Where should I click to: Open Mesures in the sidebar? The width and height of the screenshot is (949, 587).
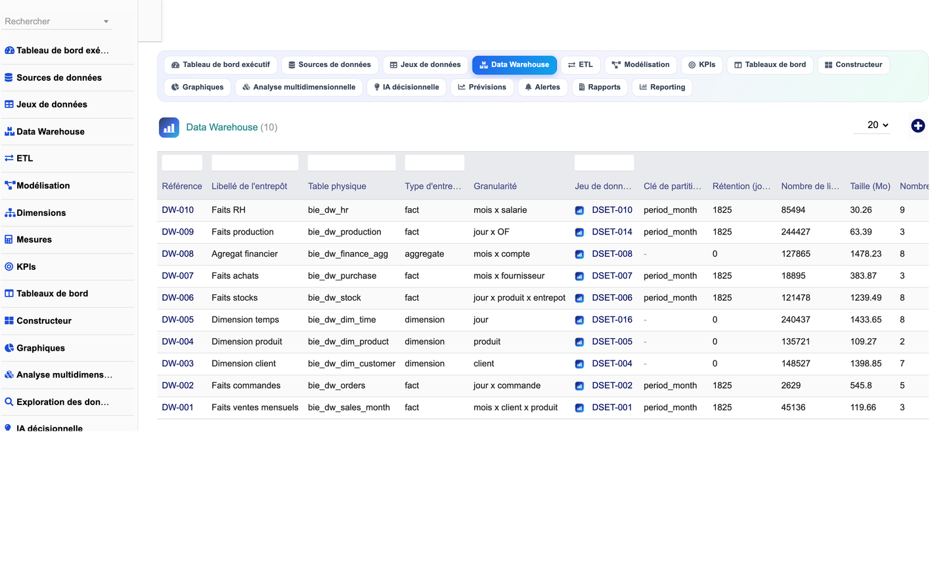pos(68,240)
